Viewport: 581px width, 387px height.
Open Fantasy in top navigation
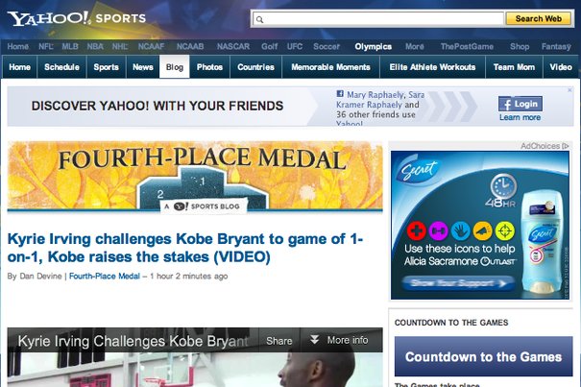tap(556, 47)
